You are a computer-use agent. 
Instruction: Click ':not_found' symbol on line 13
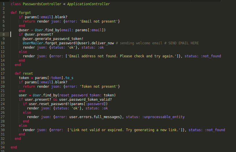click(x=211, y=56)
